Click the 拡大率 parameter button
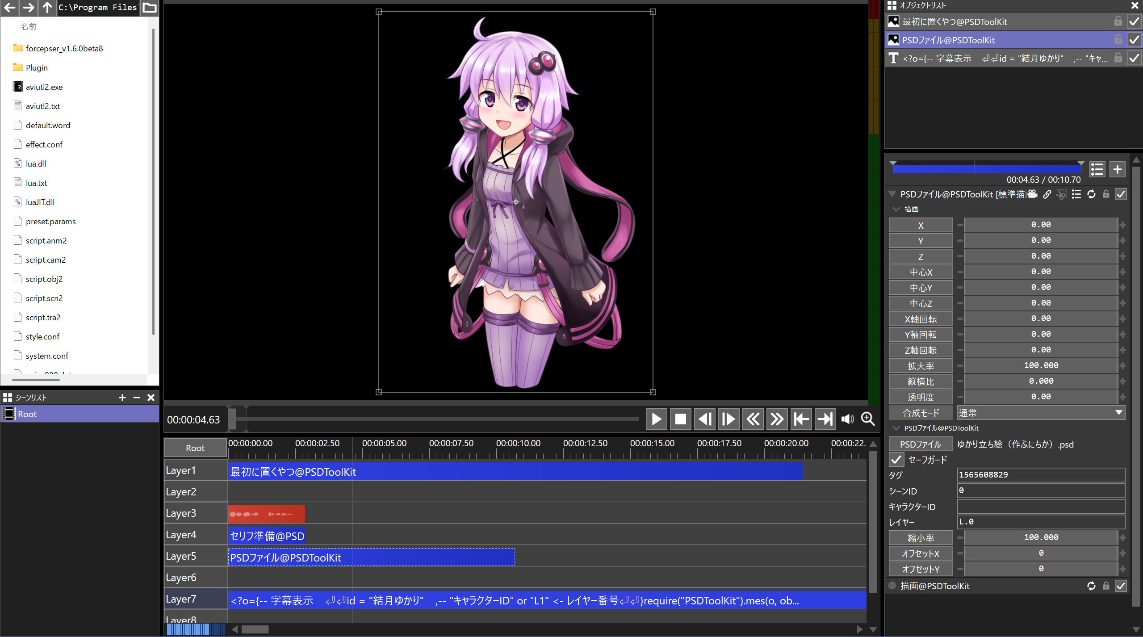The height and width of the screenshot is (637, 1143). pyautogui.click(x=920, y=366)
